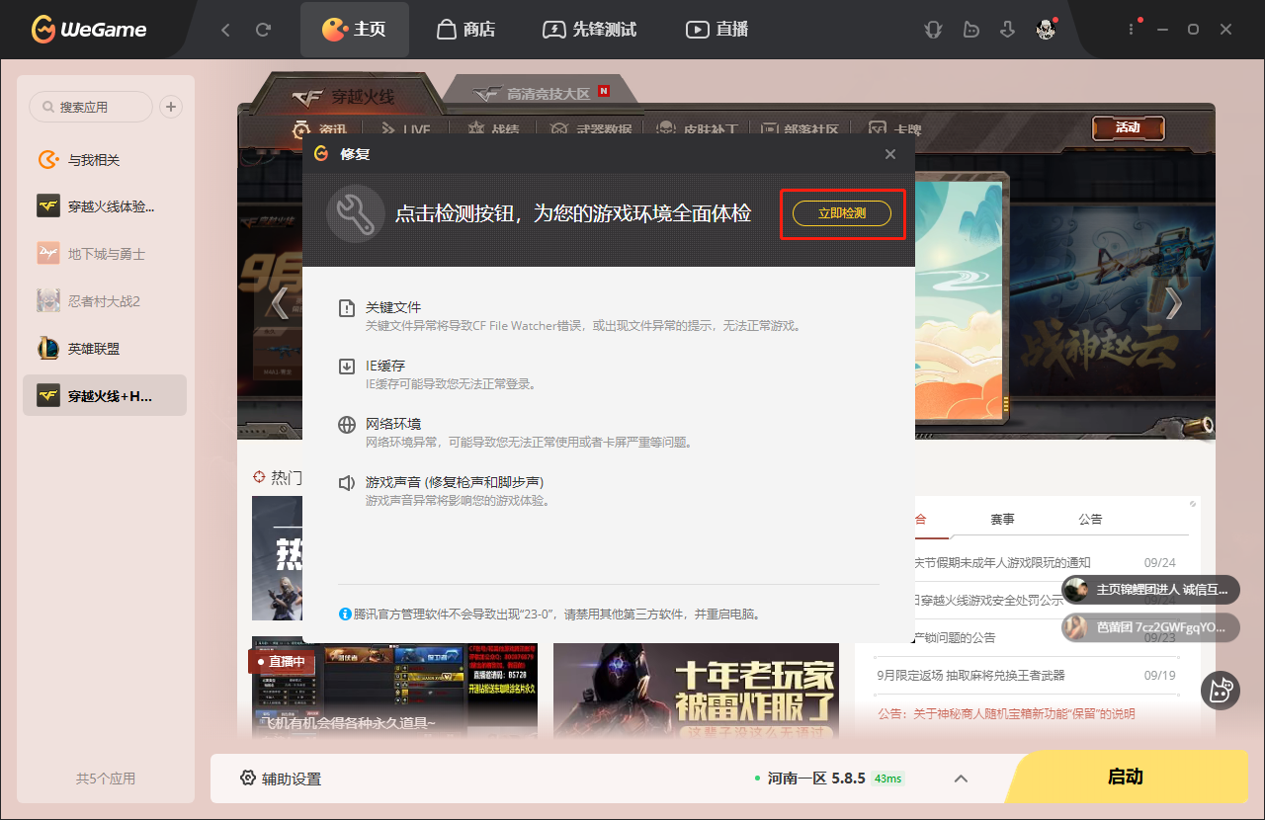Open the 芭苗团 chat bubble
The height and width of the screenshot is (820, 1265).
click(1150, 627)
